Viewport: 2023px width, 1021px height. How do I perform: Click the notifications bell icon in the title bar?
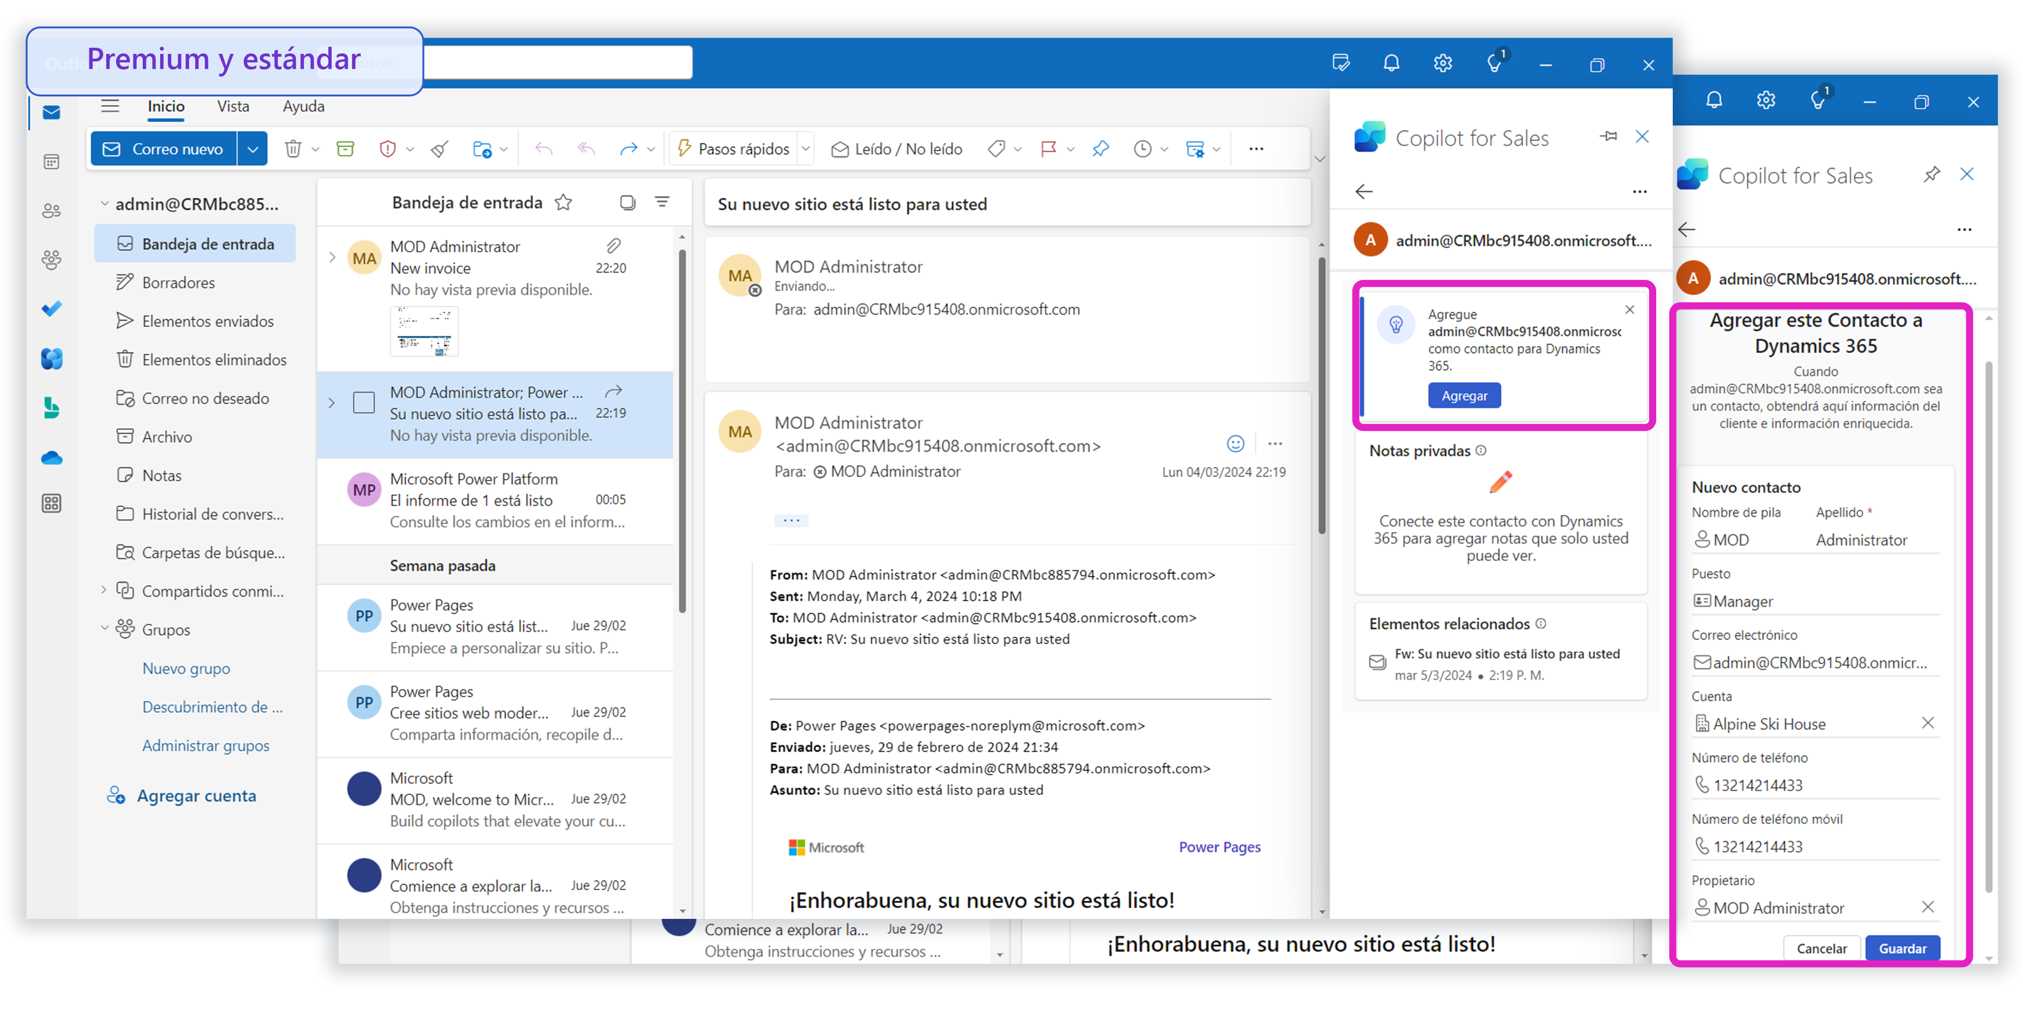click(x=1391, y=64)
